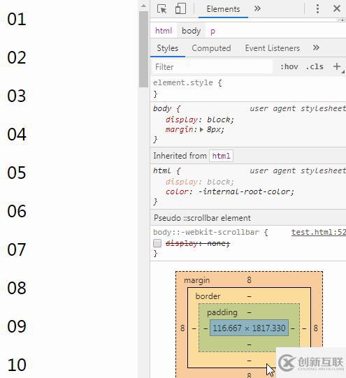Image resolution: width=346 pixels, height=378 pixels.
Task: Close the DevTools panel
Action: pyautogui.click(x=337, y=9)
